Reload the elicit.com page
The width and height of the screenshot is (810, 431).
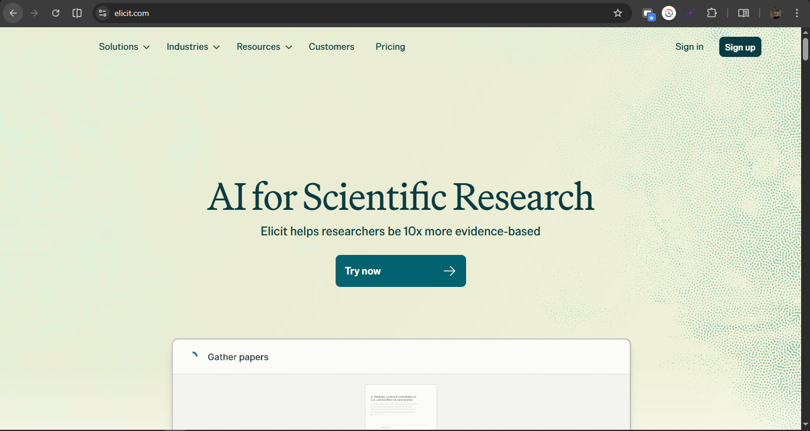click(x=55, y=12)
